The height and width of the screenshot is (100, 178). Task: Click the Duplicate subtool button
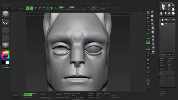(x=163, y=66)
